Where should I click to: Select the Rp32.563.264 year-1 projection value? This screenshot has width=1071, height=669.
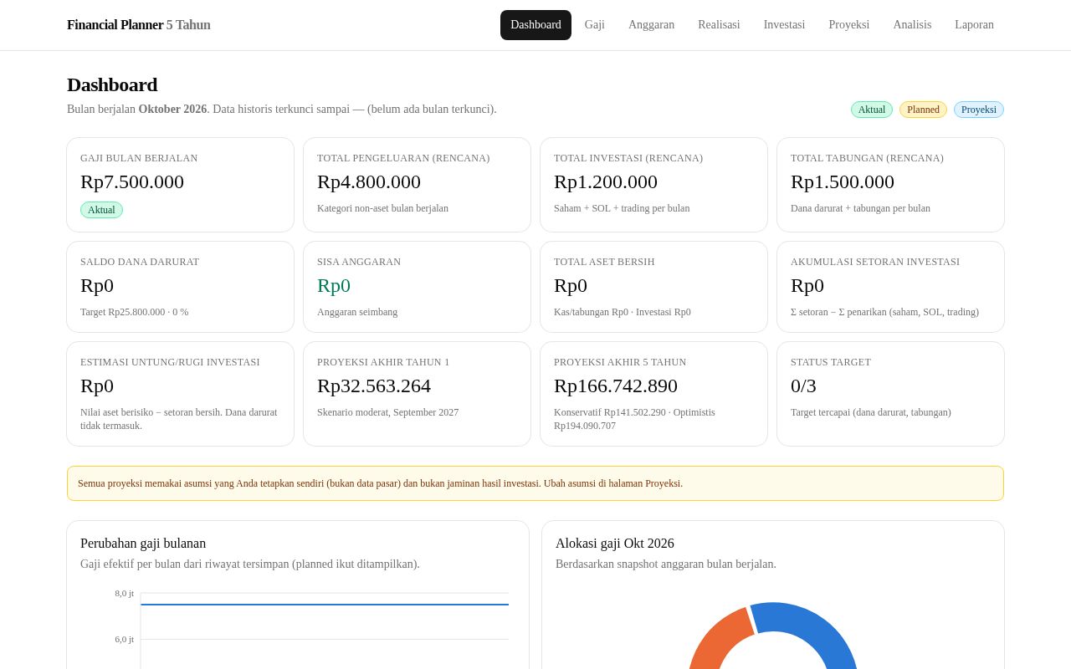[x=374, y=386]
